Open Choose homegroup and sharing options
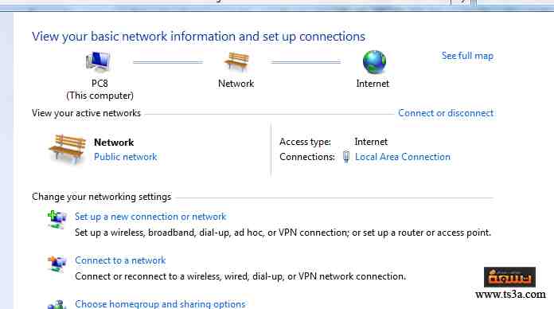 click(x=160, y=304)
